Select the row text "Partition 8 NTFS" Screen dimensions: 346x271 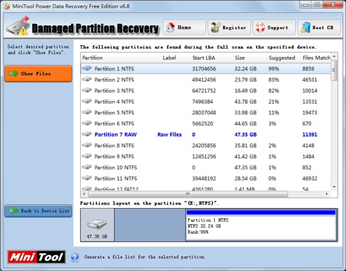click(x=114, y=145)
